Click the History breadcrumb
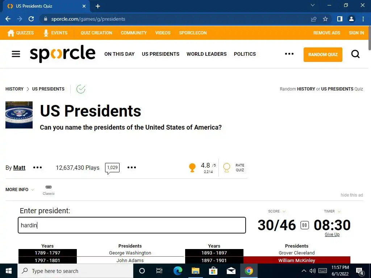 pyautogui.click(x=14, y=89)
